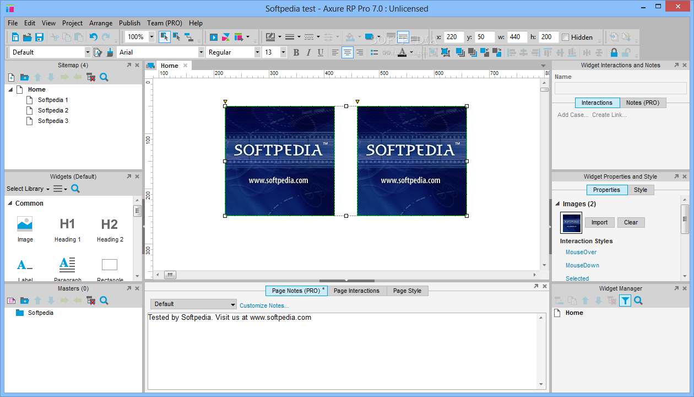Group the selected widgets
Image resolution: width=694 pixels, height=397 pixels.
432,52
